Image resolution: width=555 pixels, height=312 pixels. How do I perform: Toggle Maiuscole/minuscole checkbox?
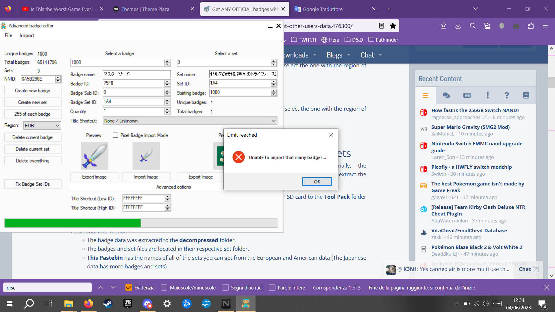click(x=164, y=287)
